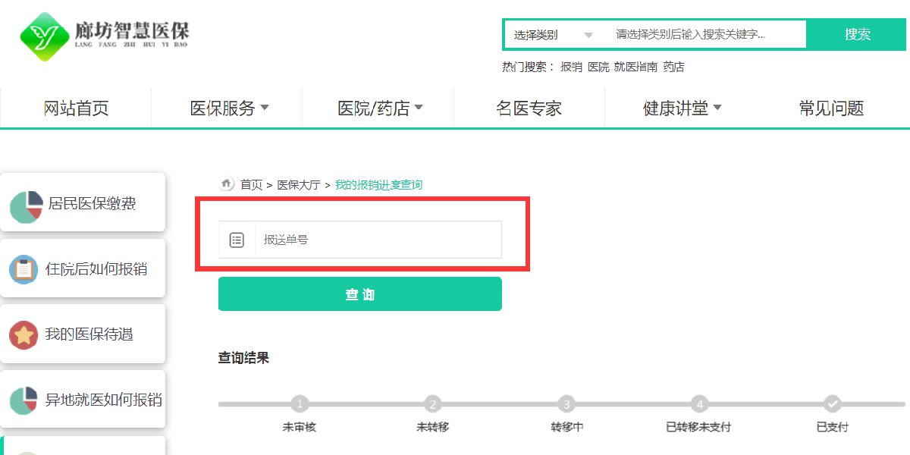The image size is (910, 455).
Task: Expand the 医保服务 menu
Action: pyautogui.click(x=229, y=108)
